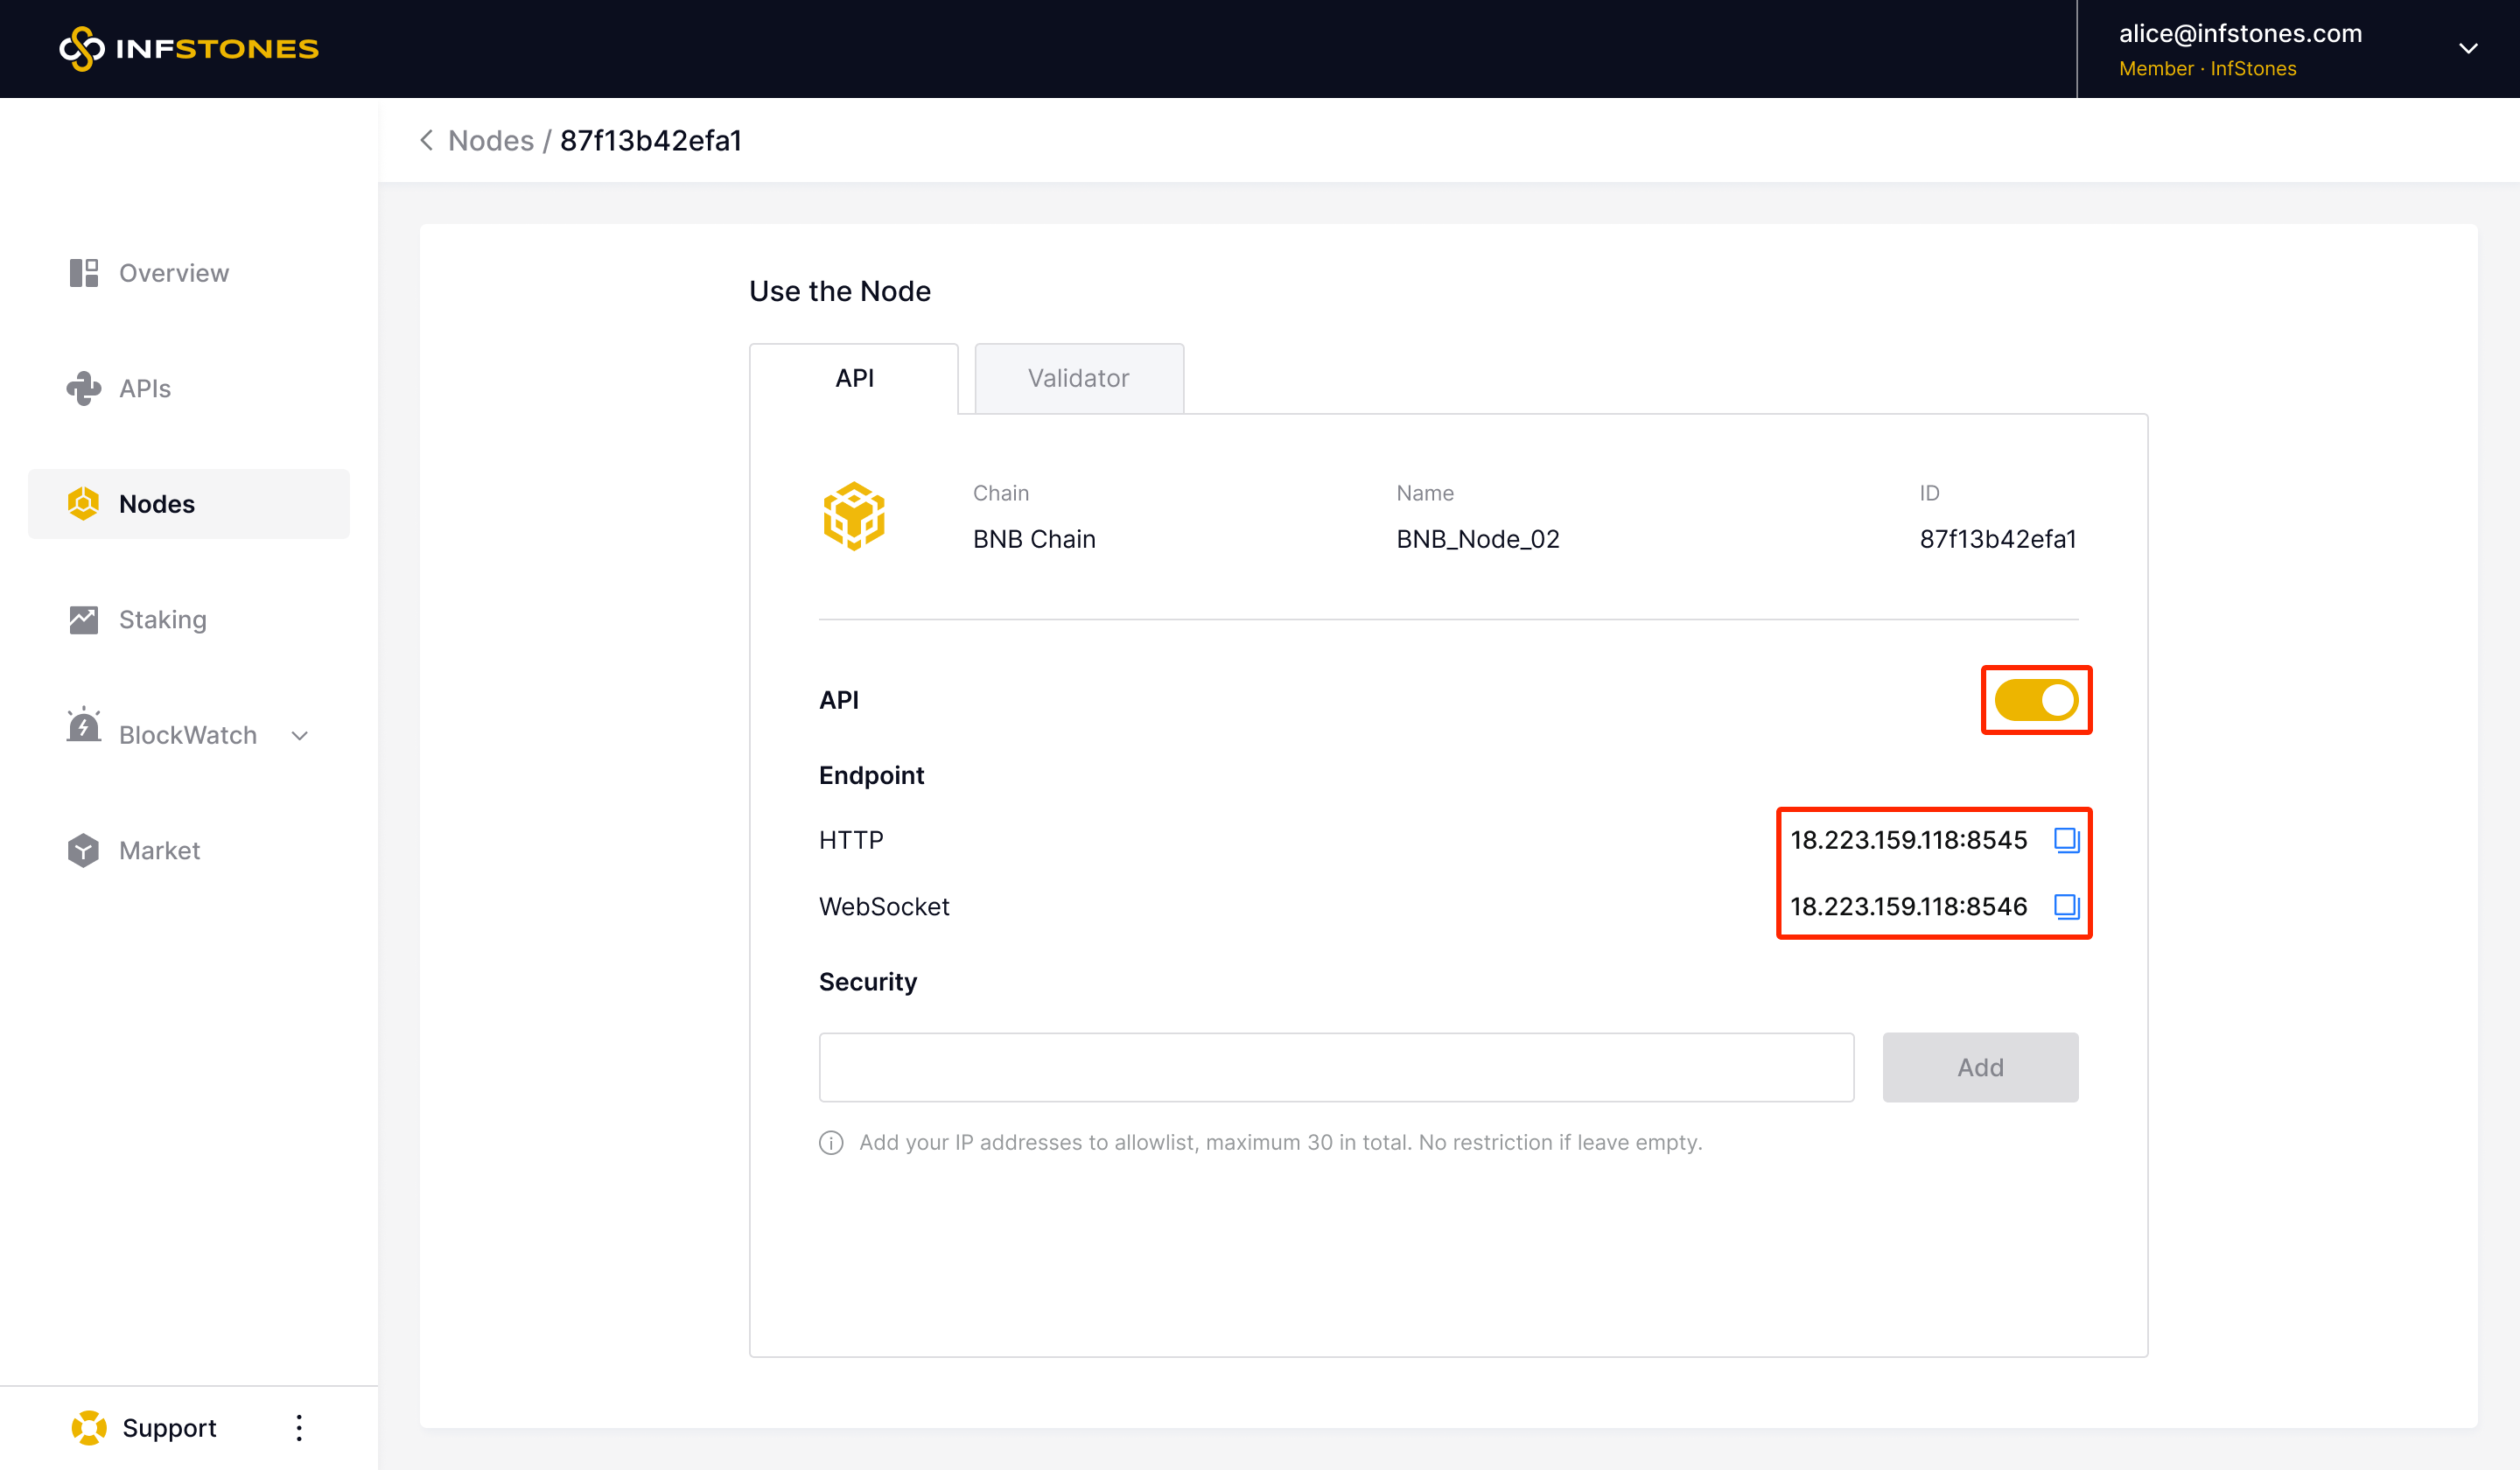Click the InfStones logo
The image size is (2520, 1470).
tap(189, 48)
